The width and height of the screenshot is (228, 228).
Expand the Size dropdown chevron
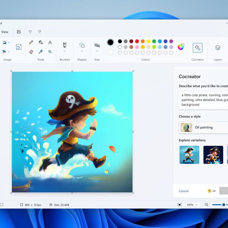tap(97, 51)
